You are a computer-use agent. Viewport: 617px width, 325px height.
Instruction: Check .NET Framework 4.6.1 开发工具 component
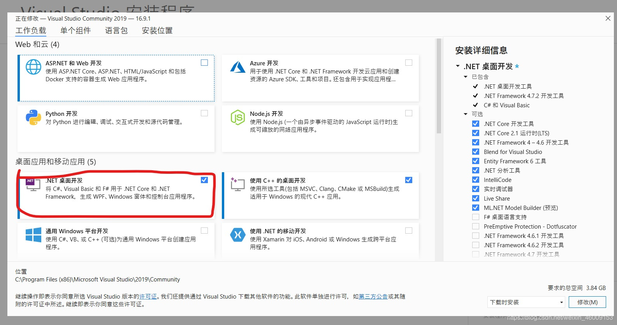coord(476,236)
